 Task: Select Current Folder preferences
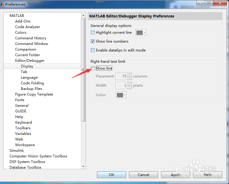(x=28, y=55)
